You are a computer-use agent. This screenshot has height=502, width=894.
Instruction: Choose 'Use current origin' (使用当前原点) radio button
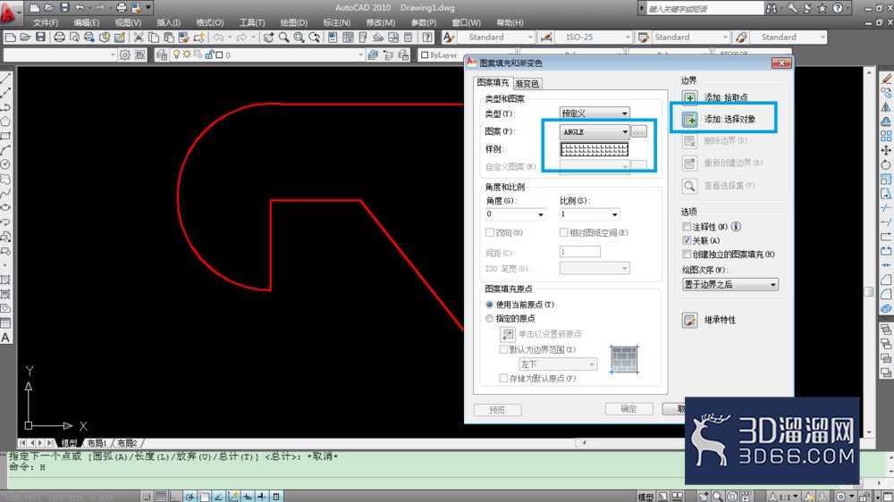pos(489,305)
